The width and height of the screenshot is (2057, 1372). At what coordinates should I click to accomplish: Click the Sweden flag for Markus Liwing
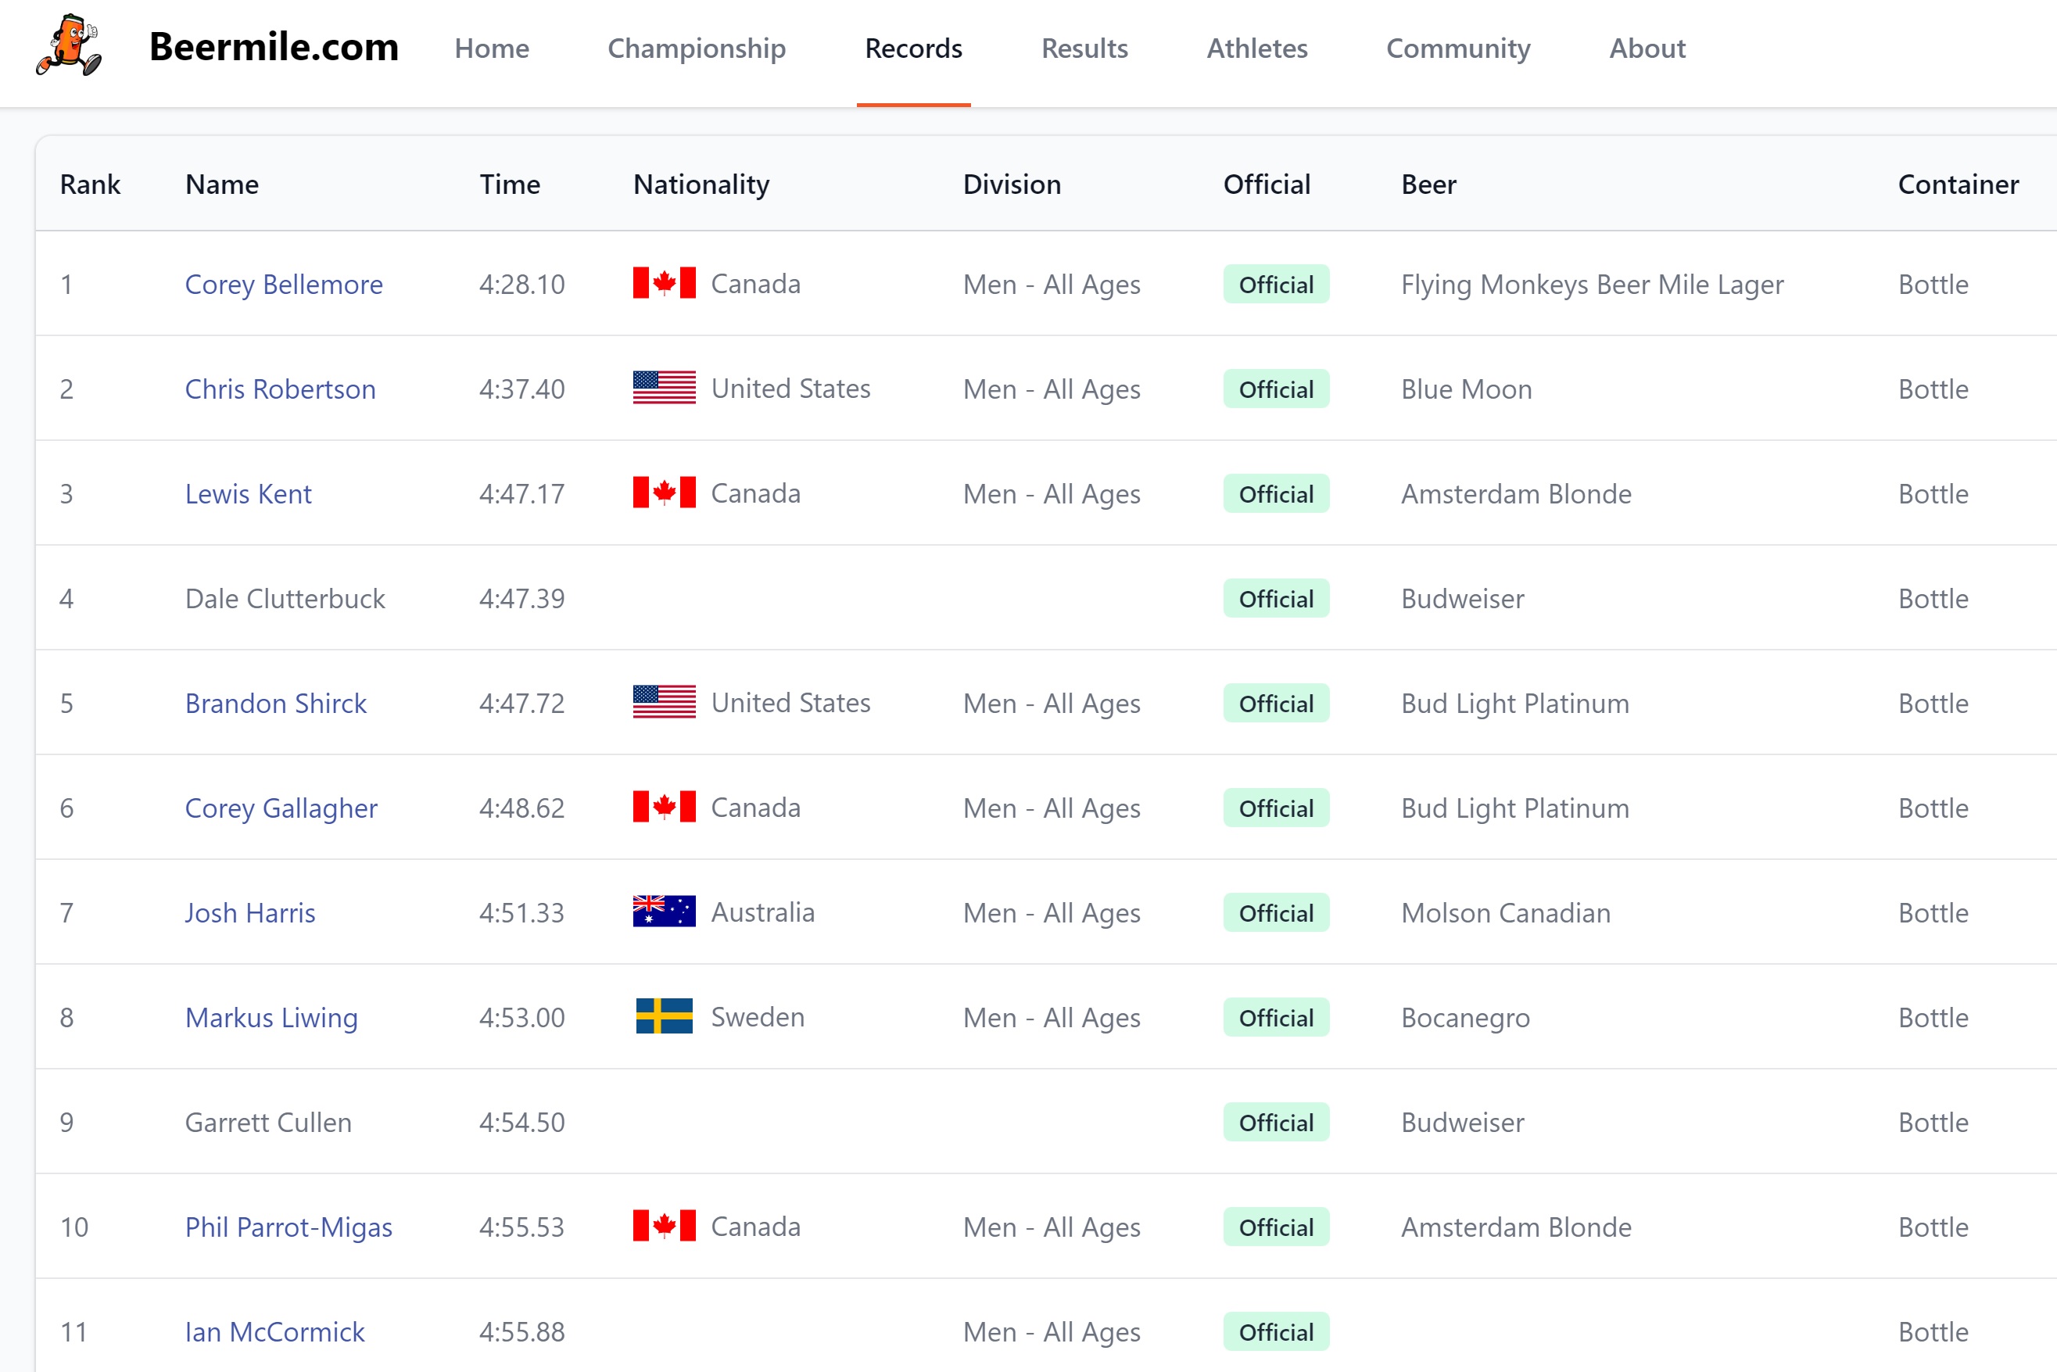pos(664,1017)
